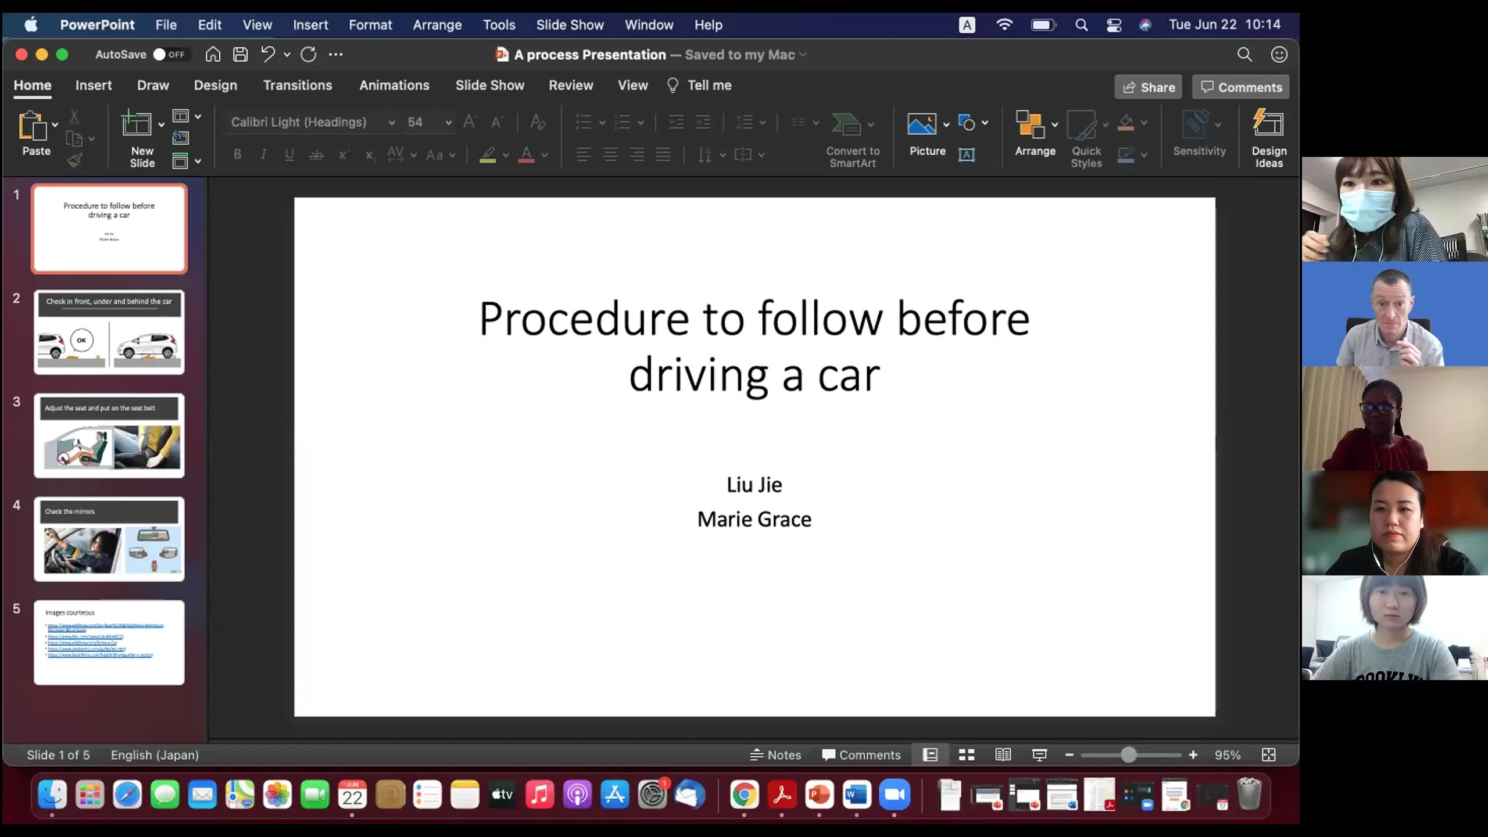Apply Bold formatting
This screenshot has width=1488, height=837.
237,155
